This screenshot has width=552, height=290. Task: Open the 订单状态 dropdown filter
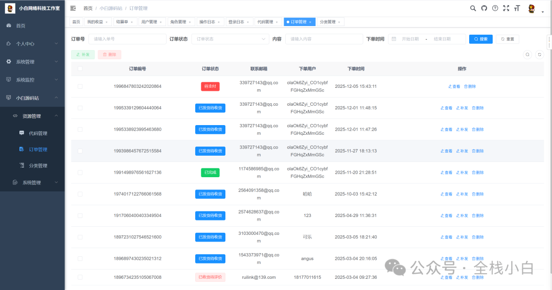pyautogui.click(x=230, y=39)
